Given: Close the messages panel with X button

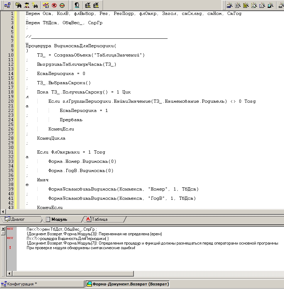Looking at the screenshot, I should [x=3, y=229].
